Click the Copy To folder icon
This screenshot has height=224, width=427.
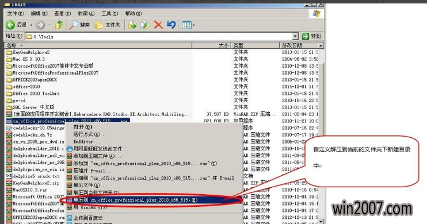click(145, 25)
